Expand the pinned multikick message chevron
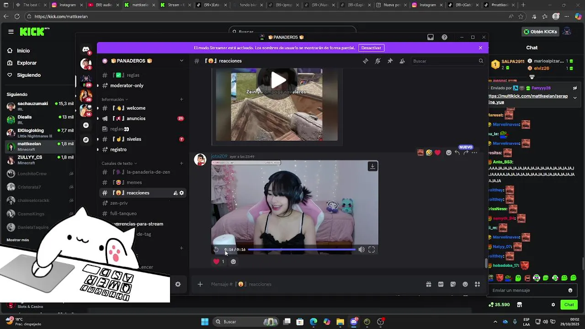 [x=575, y=98]
